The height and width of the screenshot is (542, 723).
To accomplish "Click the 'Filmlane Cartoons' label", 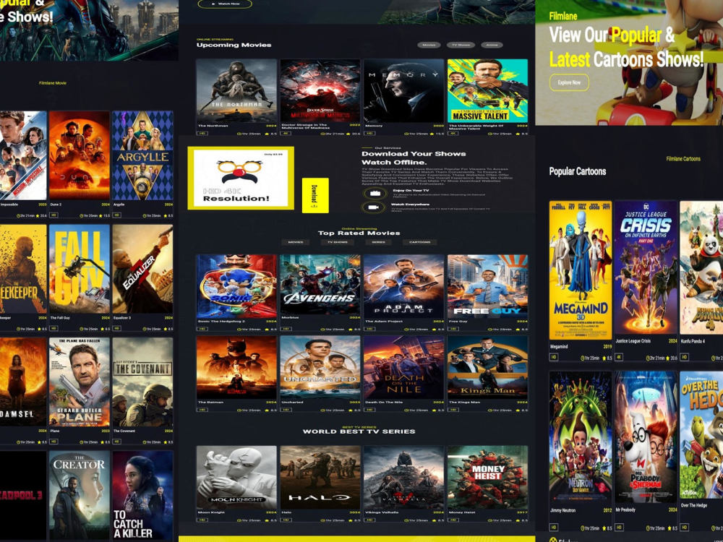I will 683,158.
